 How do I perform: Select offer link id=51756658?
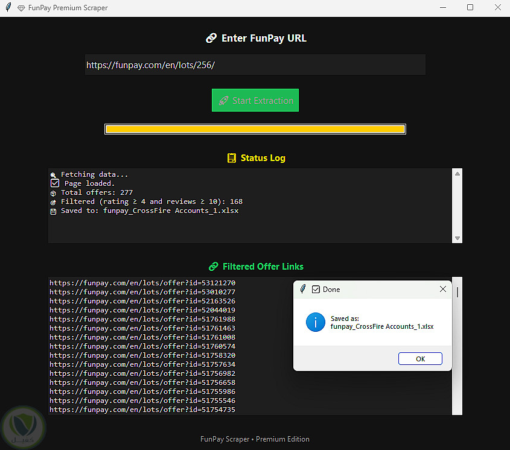(x=142, y=382)
